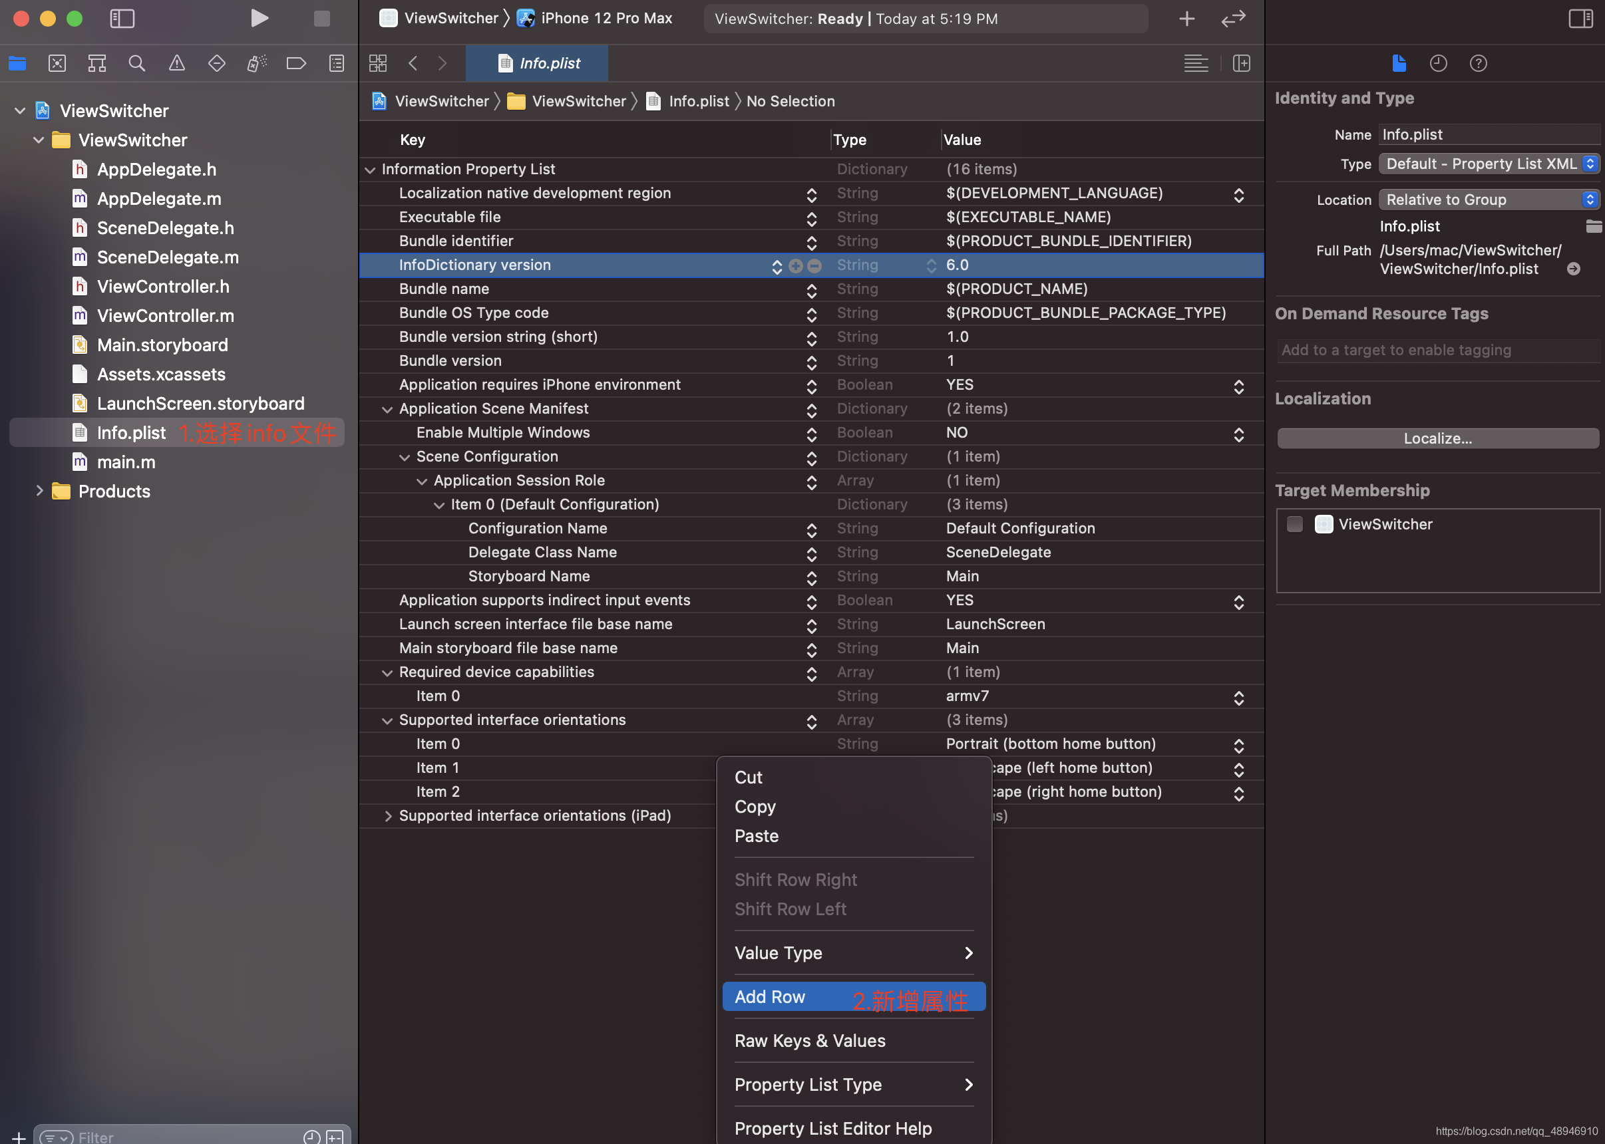Image resolution: width=1605 pixels, height=1144 pixels.
Task: Go forward in editor history
Action: (x=443, y=63)
